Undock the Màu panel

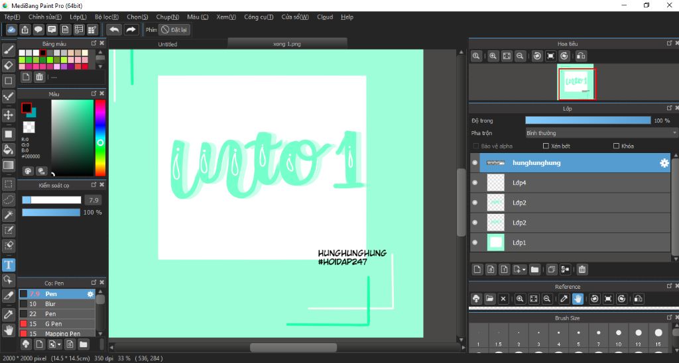(93, 93)
